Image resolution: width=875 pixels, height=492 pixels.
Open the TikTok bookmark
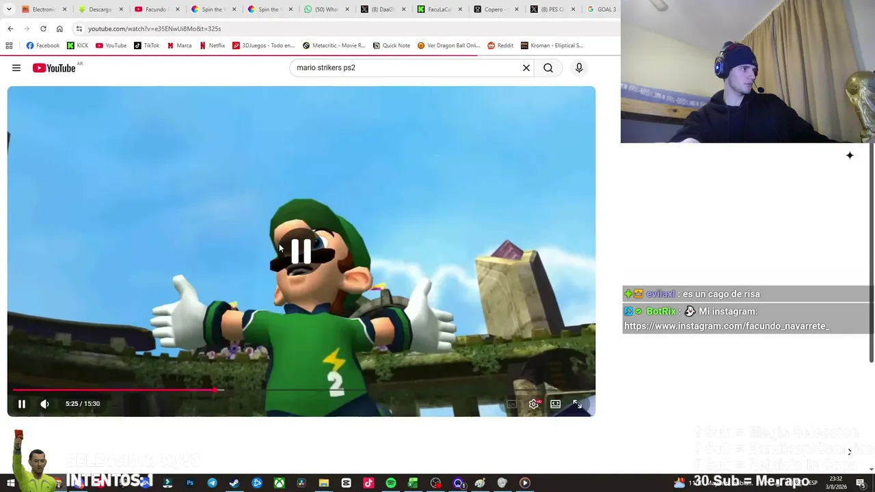(146, 46)
